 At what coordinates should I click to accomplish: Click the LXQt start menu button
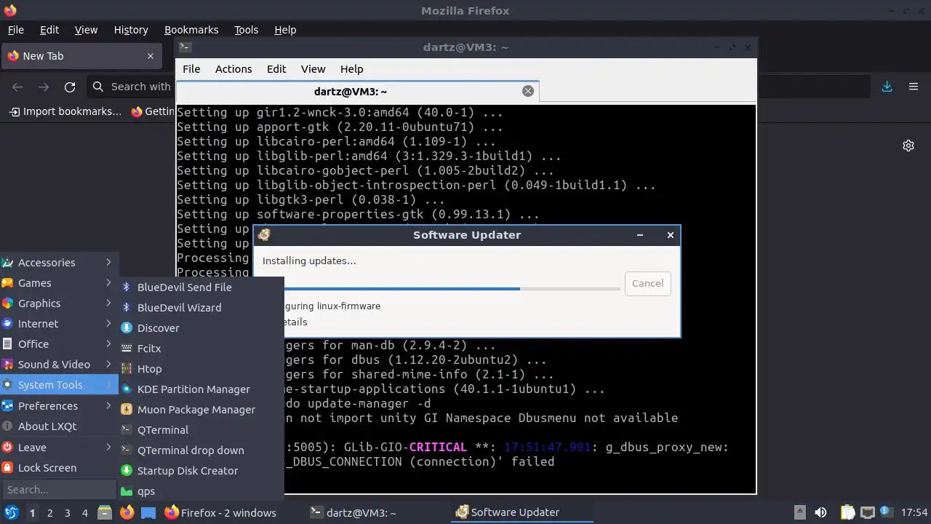(x=11, y=512)
